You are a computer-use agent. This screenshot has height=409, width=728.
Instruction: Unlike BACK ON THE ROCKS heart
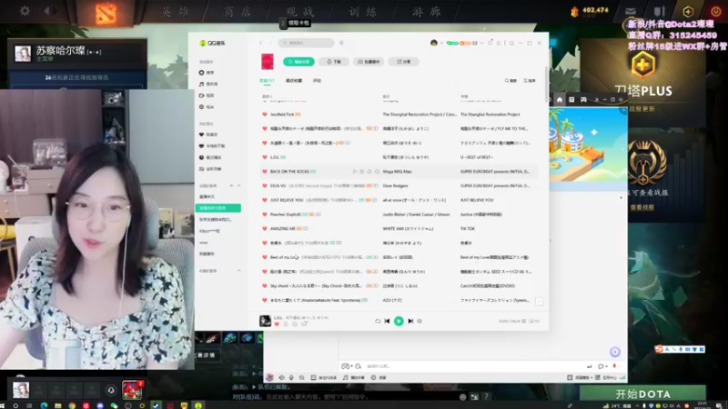point(265,172)
